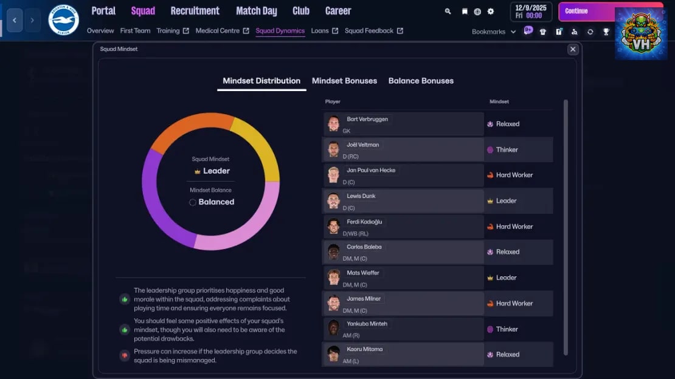This screenshot has width=675, height=379.
Task: Switch to the Balance Bonuses tab
Action: tap(421, 81)
